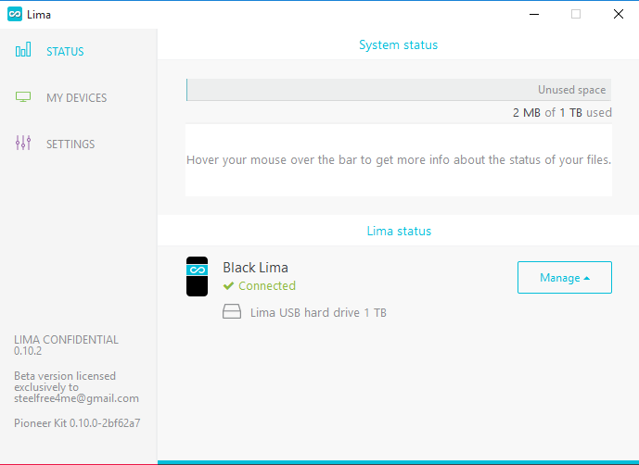Click the 'Unused space' label in the bar
The width and height of the screenshot is (639, 465).
pyautogui.click(x=571, y=90)
